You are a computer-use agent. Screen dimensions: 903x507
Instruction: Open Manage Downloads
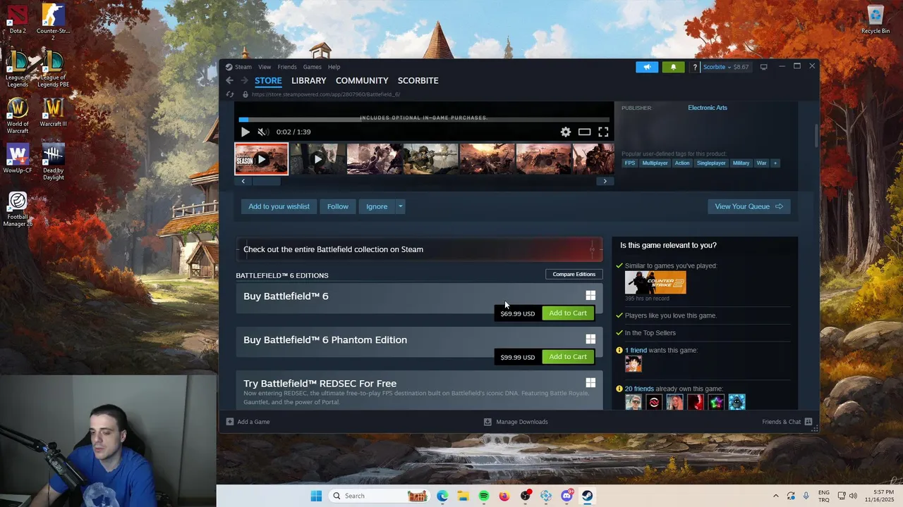pos(516,422)
